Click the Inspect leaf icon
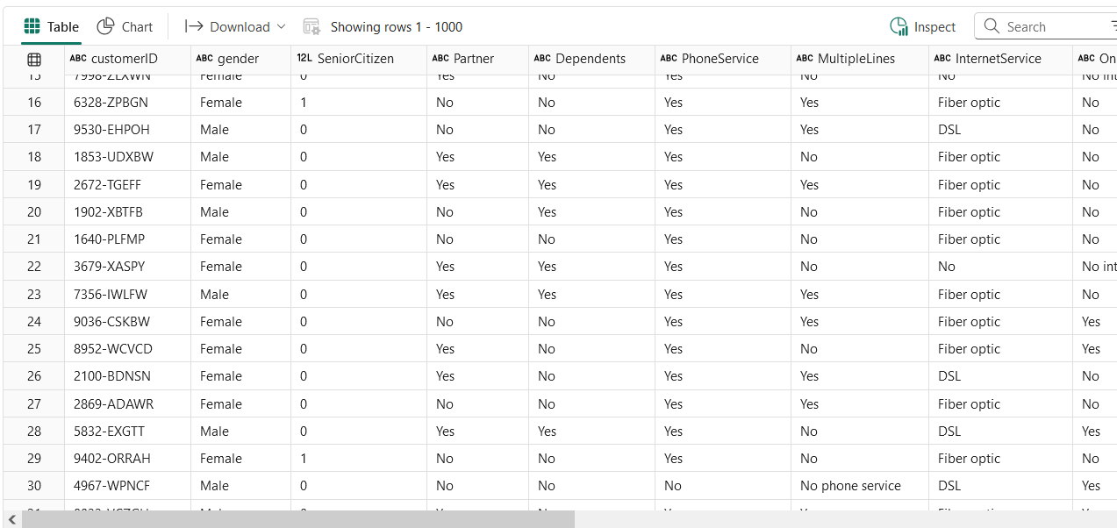This screenshot has height=528, width=1117. coord(899,26)
